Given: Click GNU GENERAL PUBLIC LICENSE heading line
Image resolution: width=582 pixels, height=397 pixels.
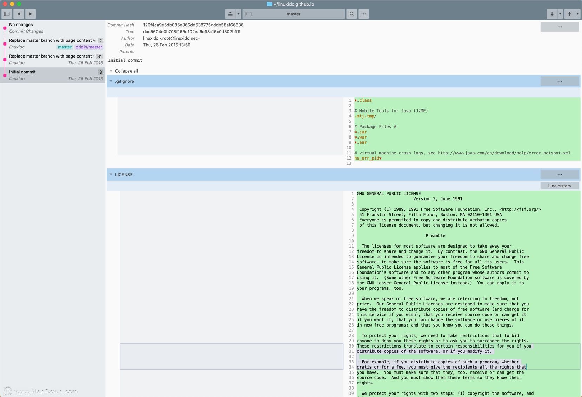Looking at the screenshot, I should click(389, 194).
